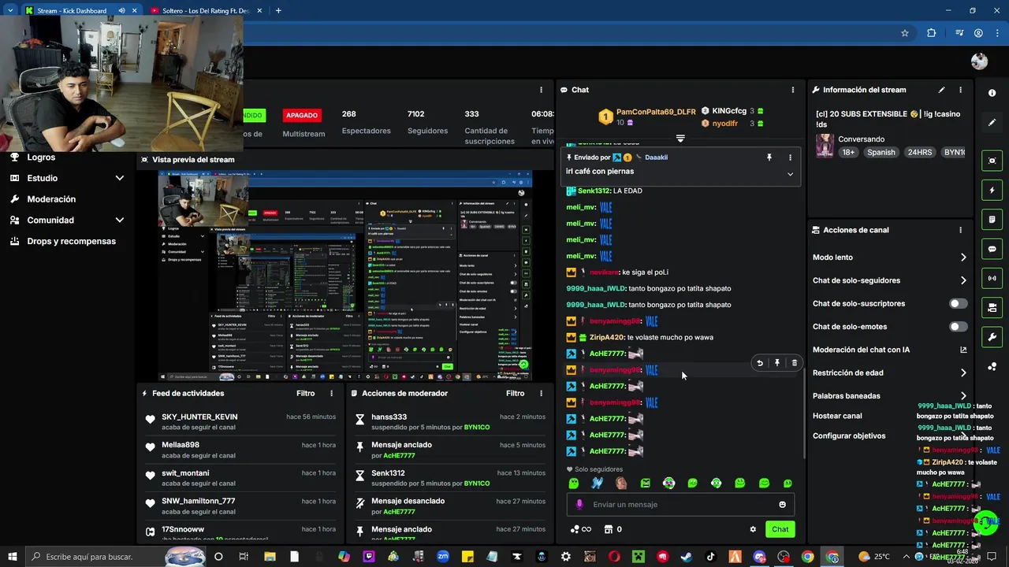Open Filtro in Feed de actividades
The height and width of the screenshot is (567, 1009).
point(305,393)
